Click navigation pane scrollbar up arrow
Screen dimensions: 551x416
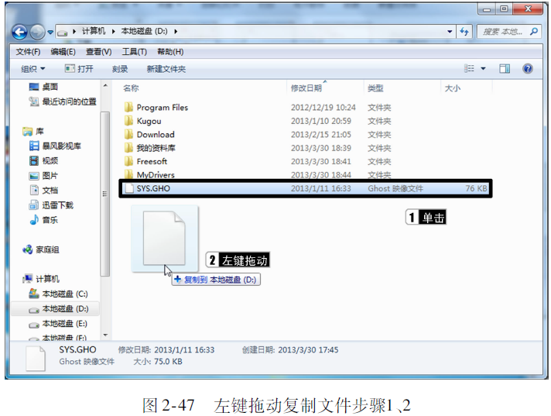click(105, 86)
